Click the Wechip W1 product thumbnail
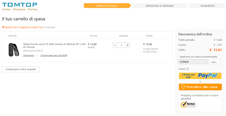This screenshot has height=116, width=226. (14, 49)
